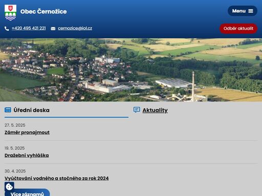Screen dimensions: 262x196
Task: Open the Dražební vyhláška notice
Action: click(27, 155)
